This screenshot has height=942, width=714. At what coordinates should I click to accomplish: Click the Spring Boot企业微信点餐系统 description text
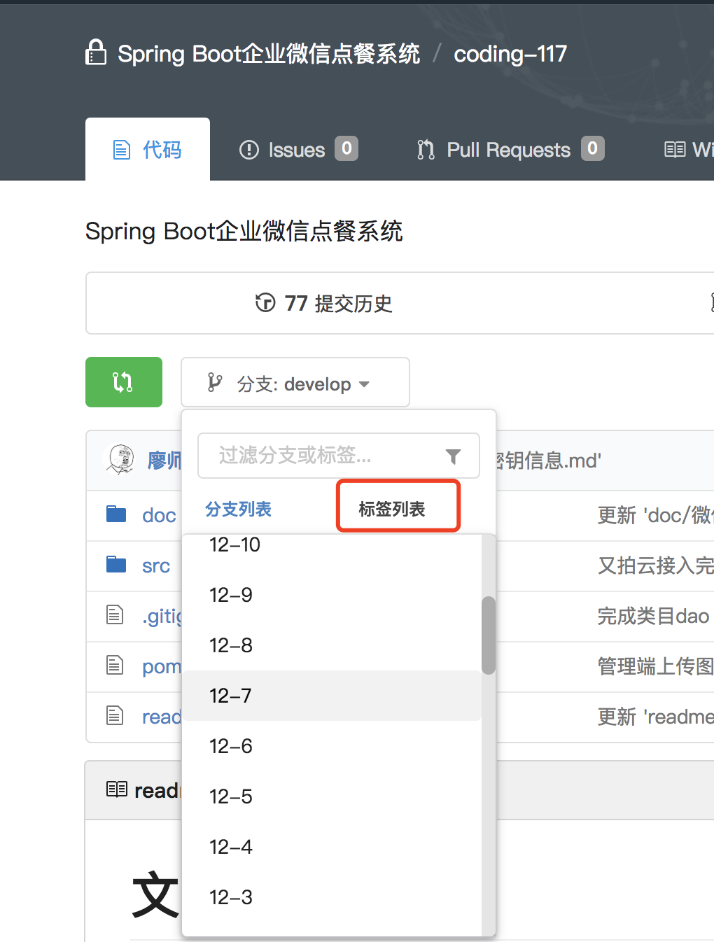point(244,231)
